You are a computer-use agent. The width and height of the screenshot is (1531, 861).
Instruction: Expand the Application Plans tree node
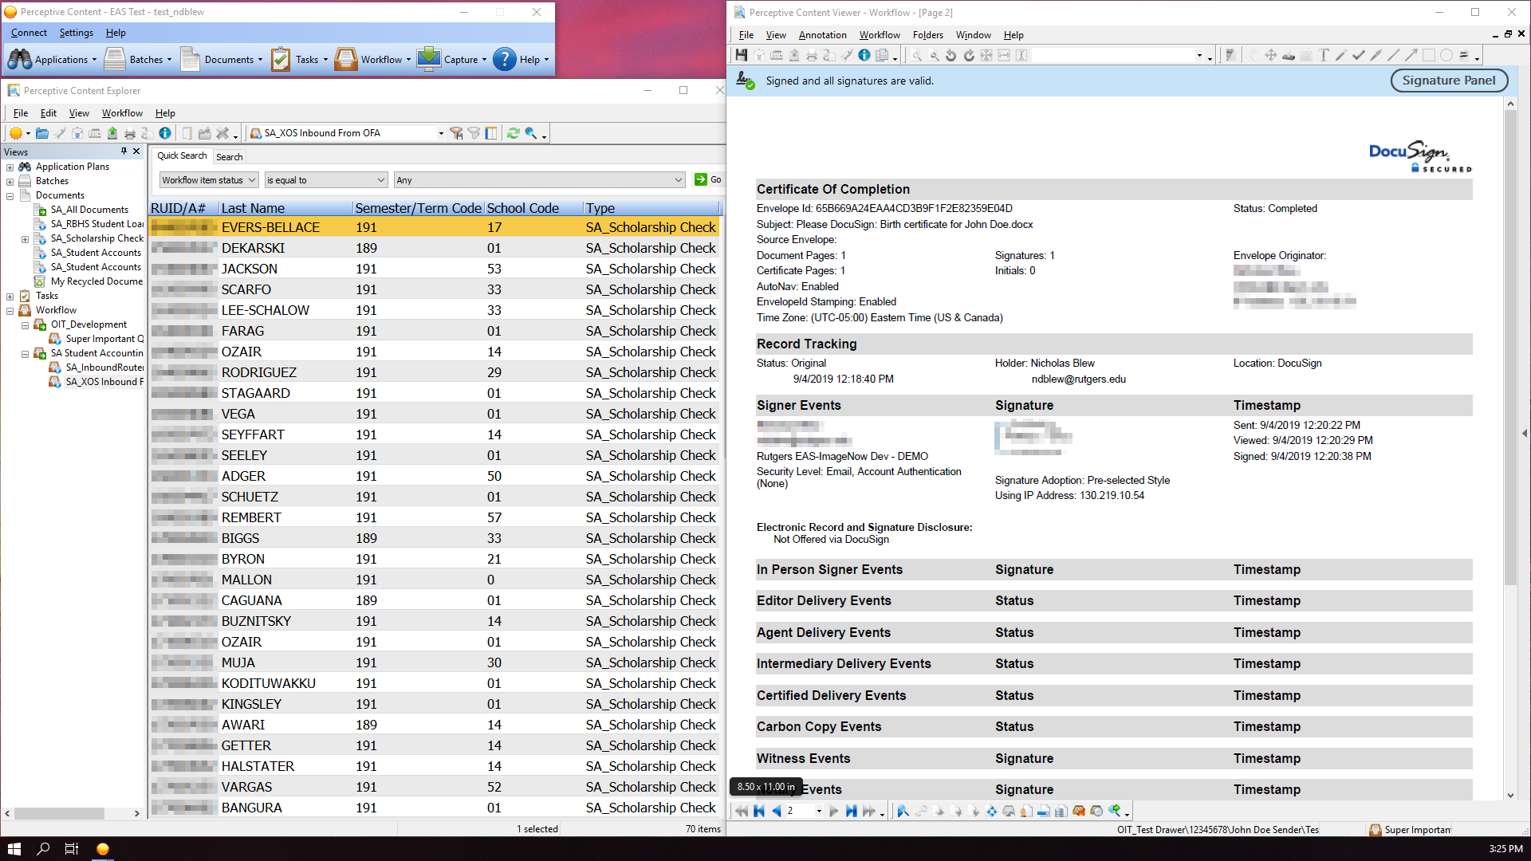(10, 167)
